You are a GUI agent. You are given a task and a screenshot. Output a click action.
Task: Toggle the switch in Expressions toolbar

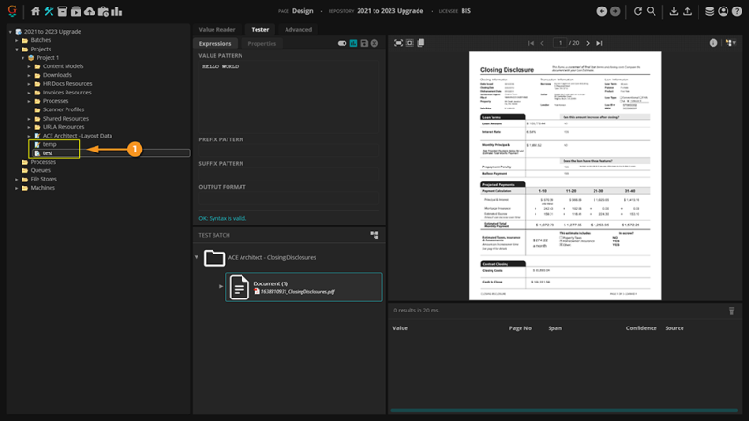tap(342, 43)
